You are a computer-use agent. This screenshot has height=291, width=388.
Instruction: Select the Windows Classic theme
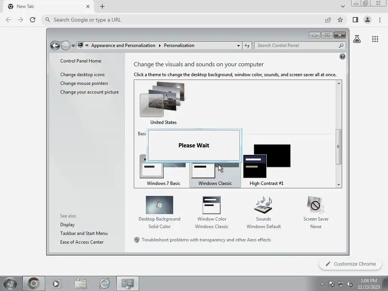[215, 175]
